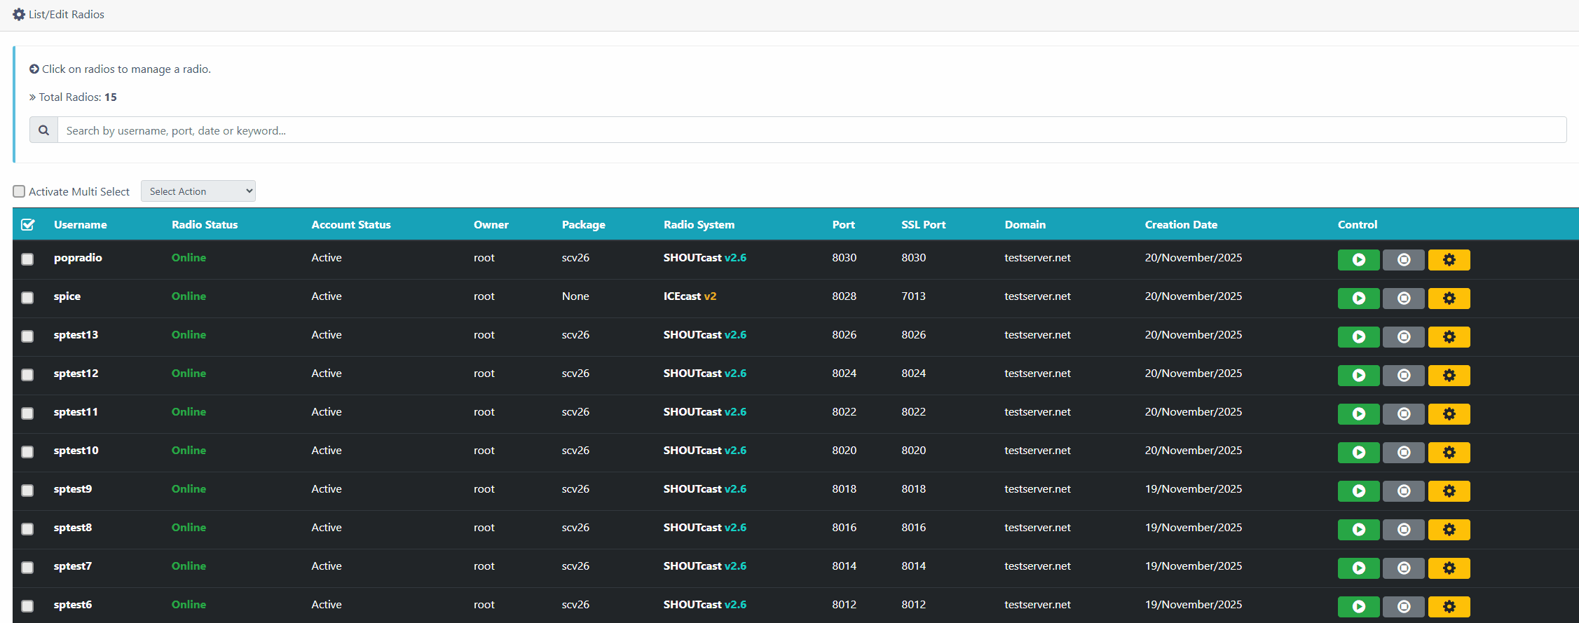
Task: Stop the spice radio
Action: pyautogui.click(x=1404, y=299)
